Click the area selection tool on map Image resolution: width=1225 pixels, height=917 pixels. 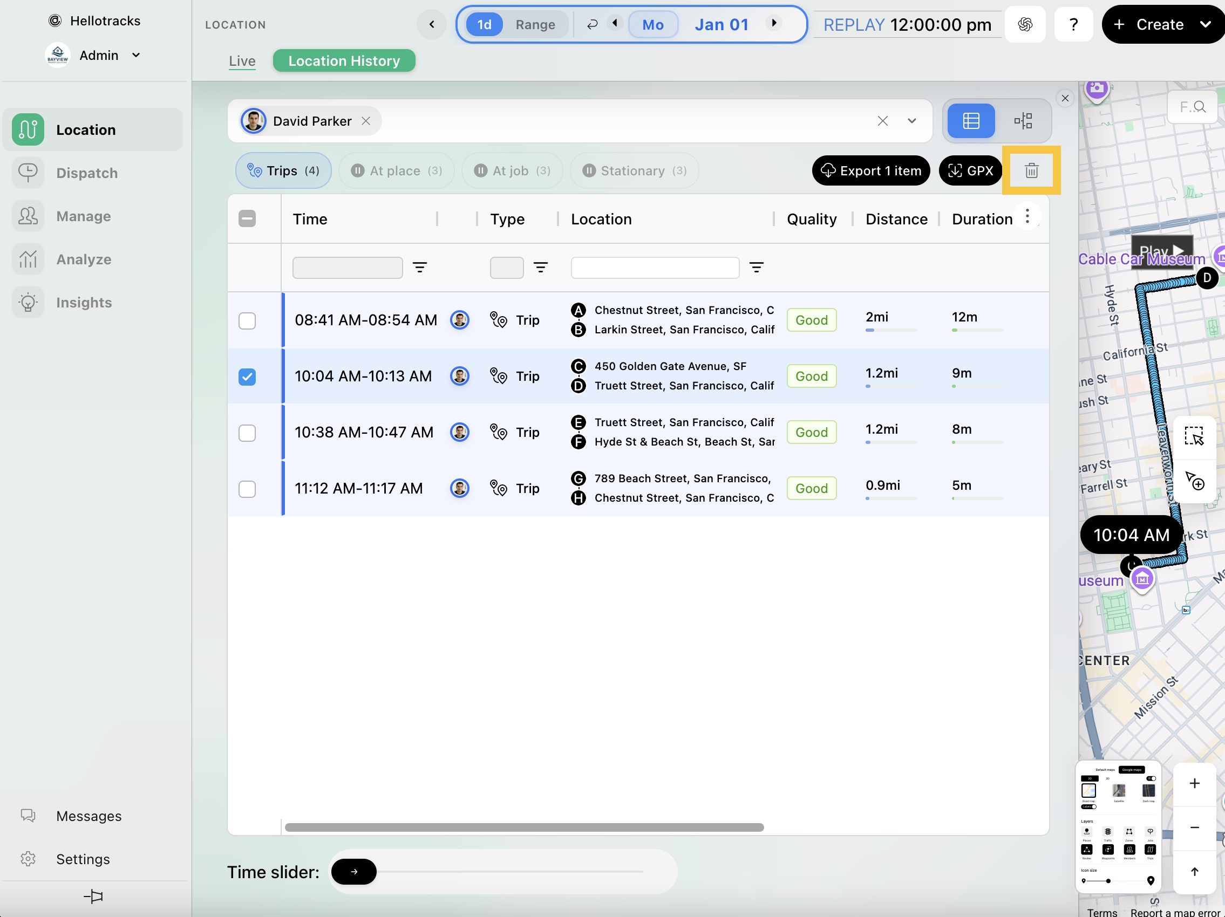click(x=1194, y=436)
